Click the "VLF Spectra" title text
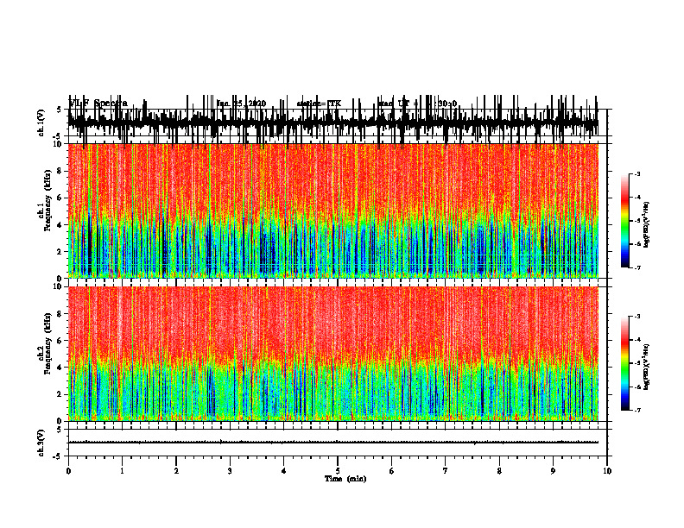The height and width of the screenshot is (528, 684). (x=98, y=104)
